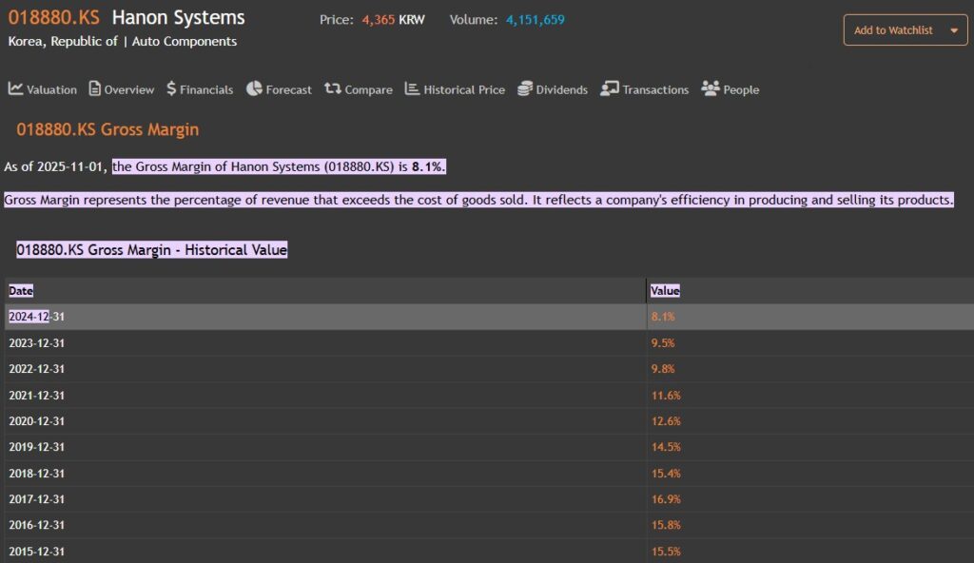974x563 pixels.
Task: Click the Dividends coins icon
Action: [525, 88]
